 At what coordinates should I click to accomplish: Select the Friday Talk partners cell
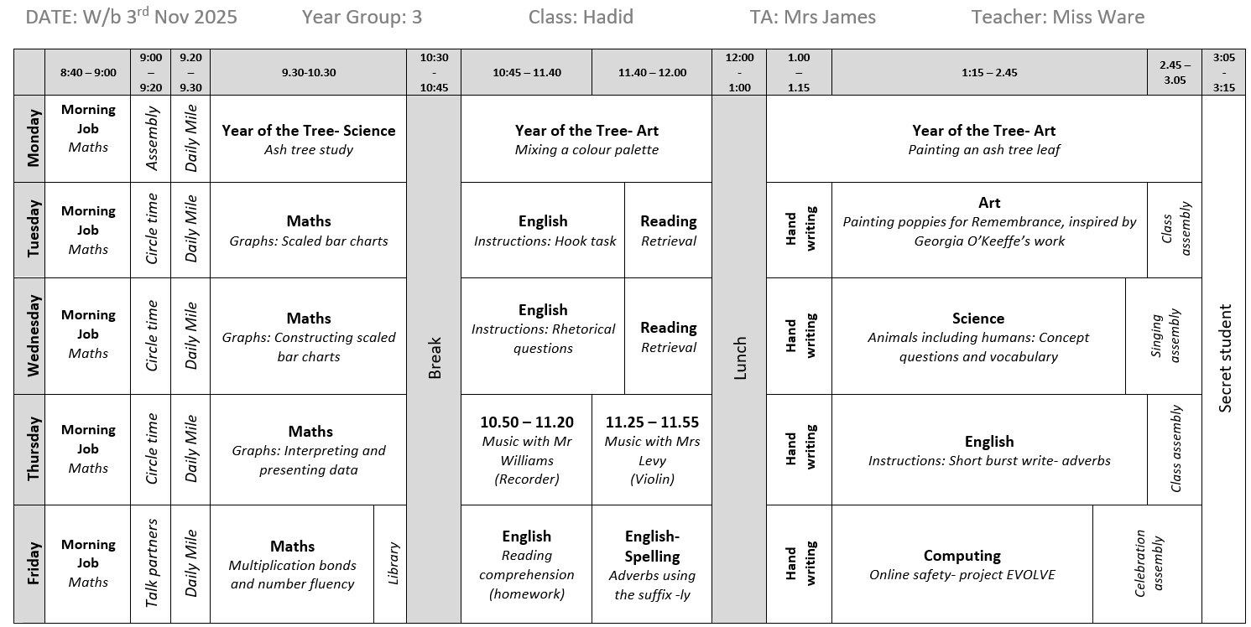tap(151, 564)
